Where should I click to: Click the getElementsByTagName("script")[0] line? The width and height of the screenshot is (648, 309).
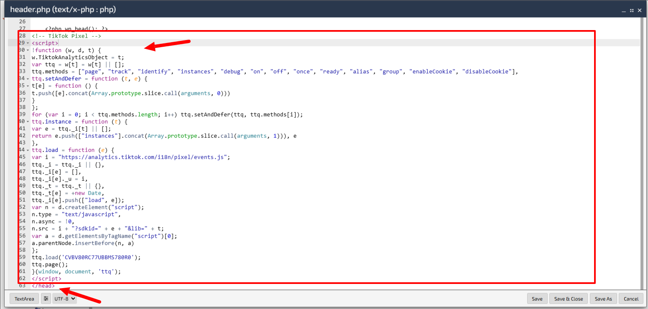coord(105,236)
